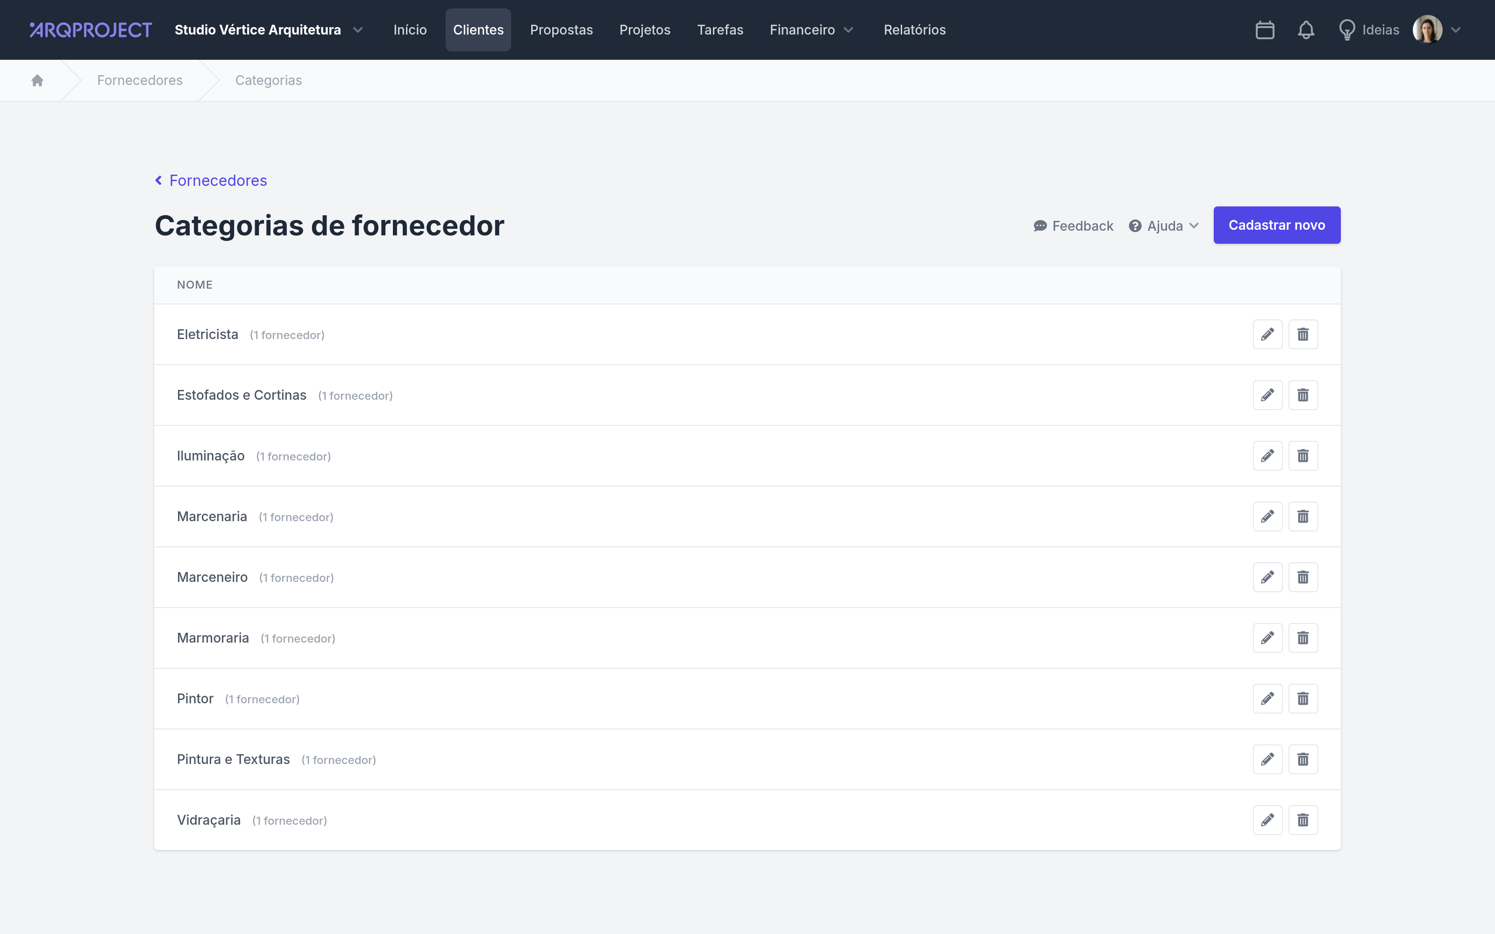Open the Relatórios tab

(x=914, y=29)
